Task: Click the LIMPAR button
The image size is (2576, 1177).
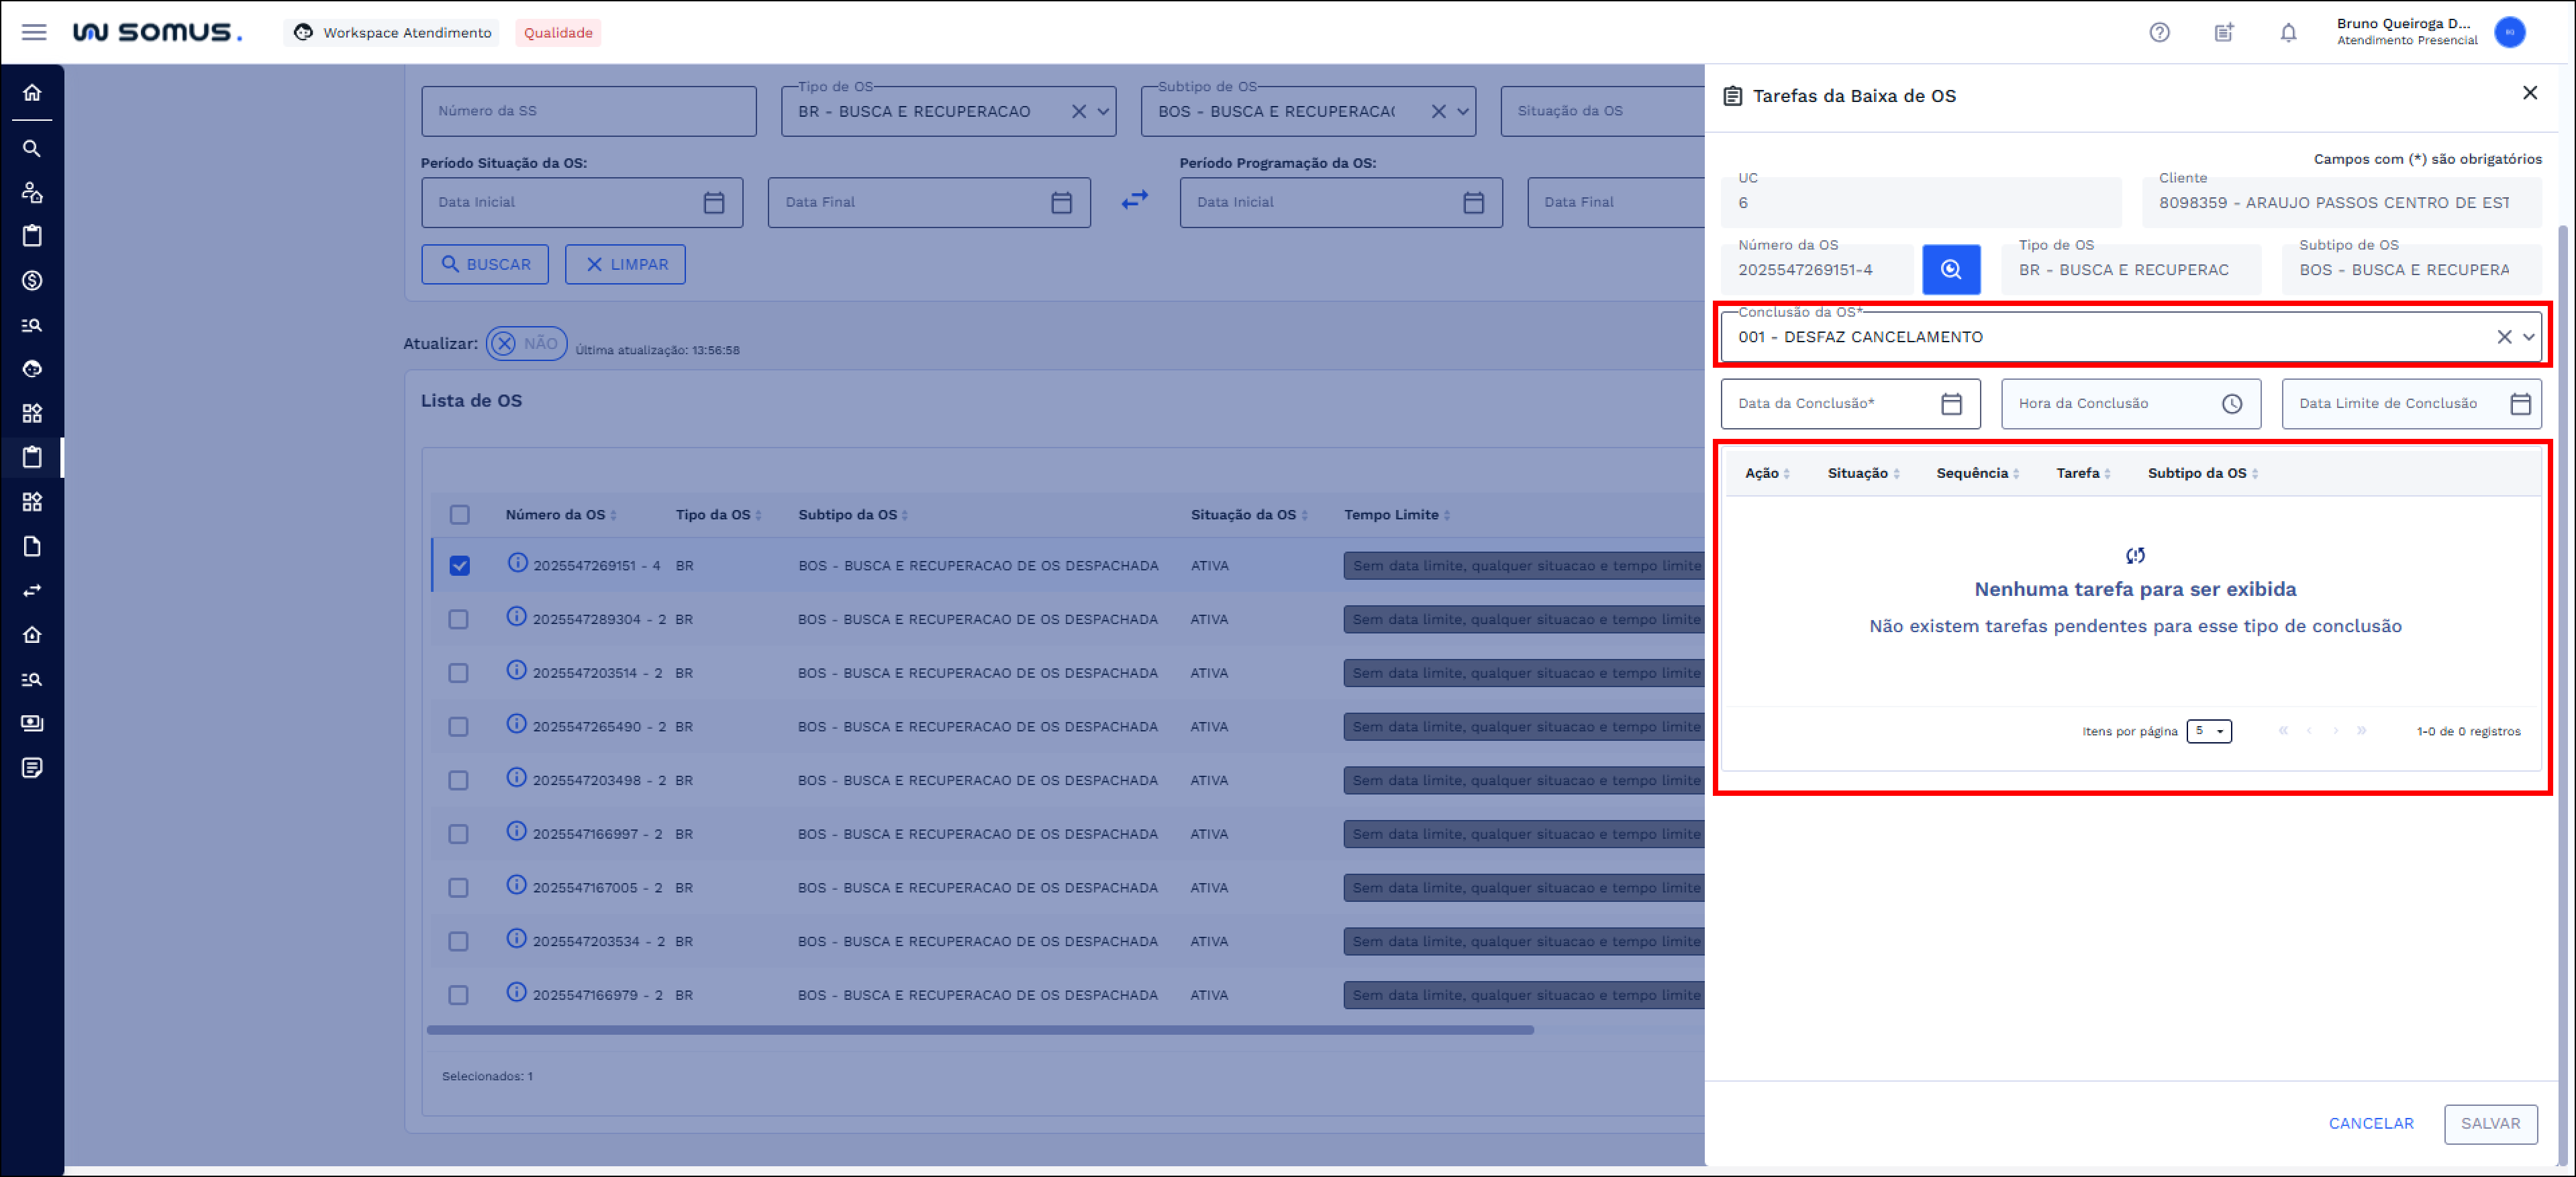Action: [625, 264]
